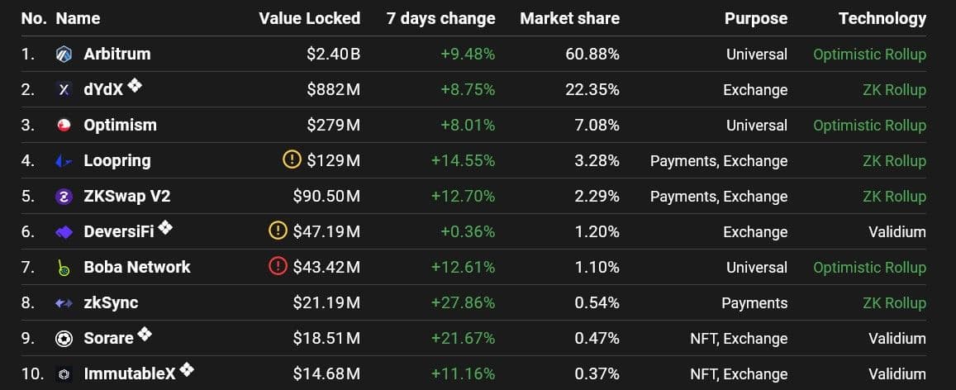Open the Boba Network project link

coord(137,267)
